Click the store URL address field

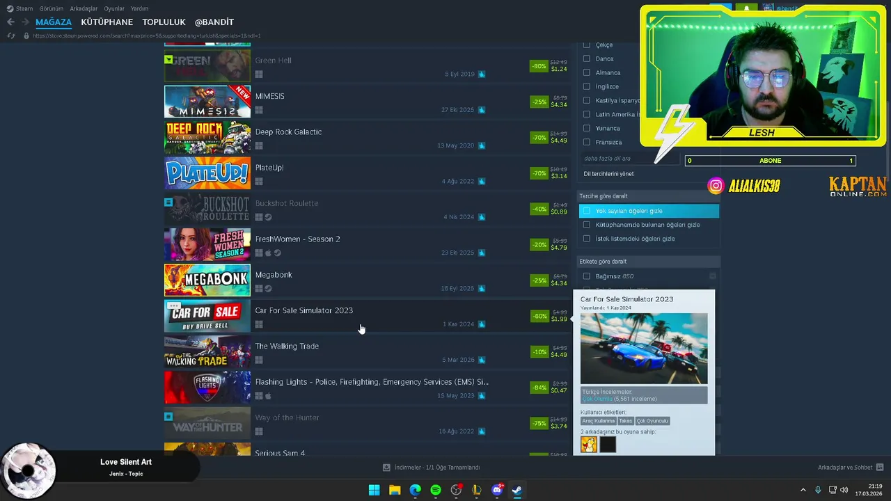[147, 35]
